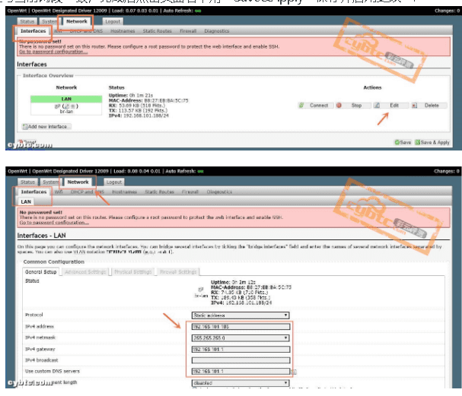
Task: Open System tab in the top screenshot
Action: coord(48,21)
